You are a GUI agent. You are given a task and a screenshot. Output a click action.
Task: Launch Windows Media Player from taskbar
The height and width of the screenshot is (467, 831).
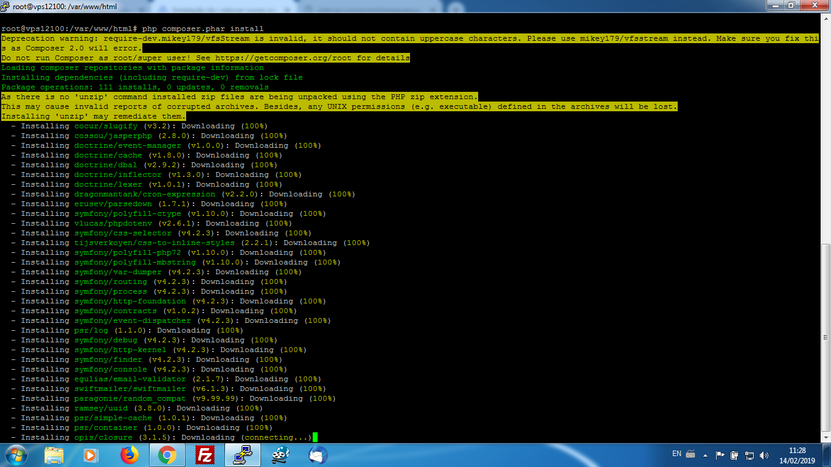(x=91, y=455)
